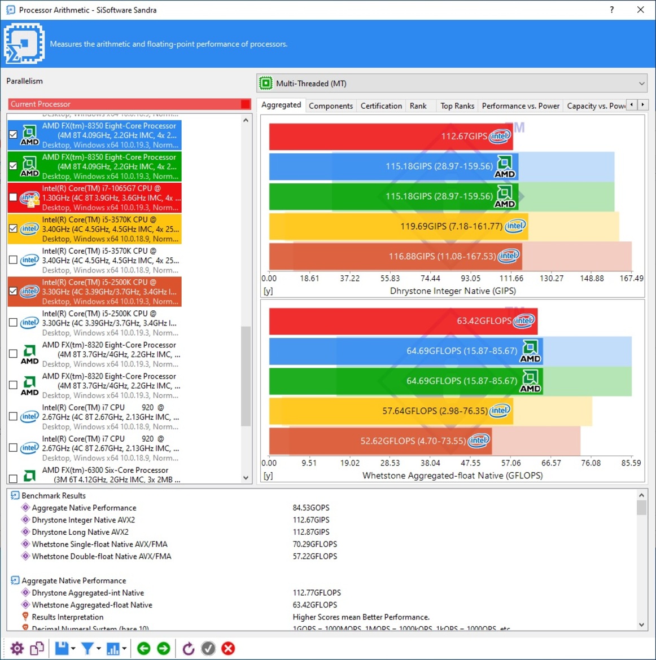Screen dimensions: 656x660
Task: Open the Components tab
Action: (x=331, y=106)
